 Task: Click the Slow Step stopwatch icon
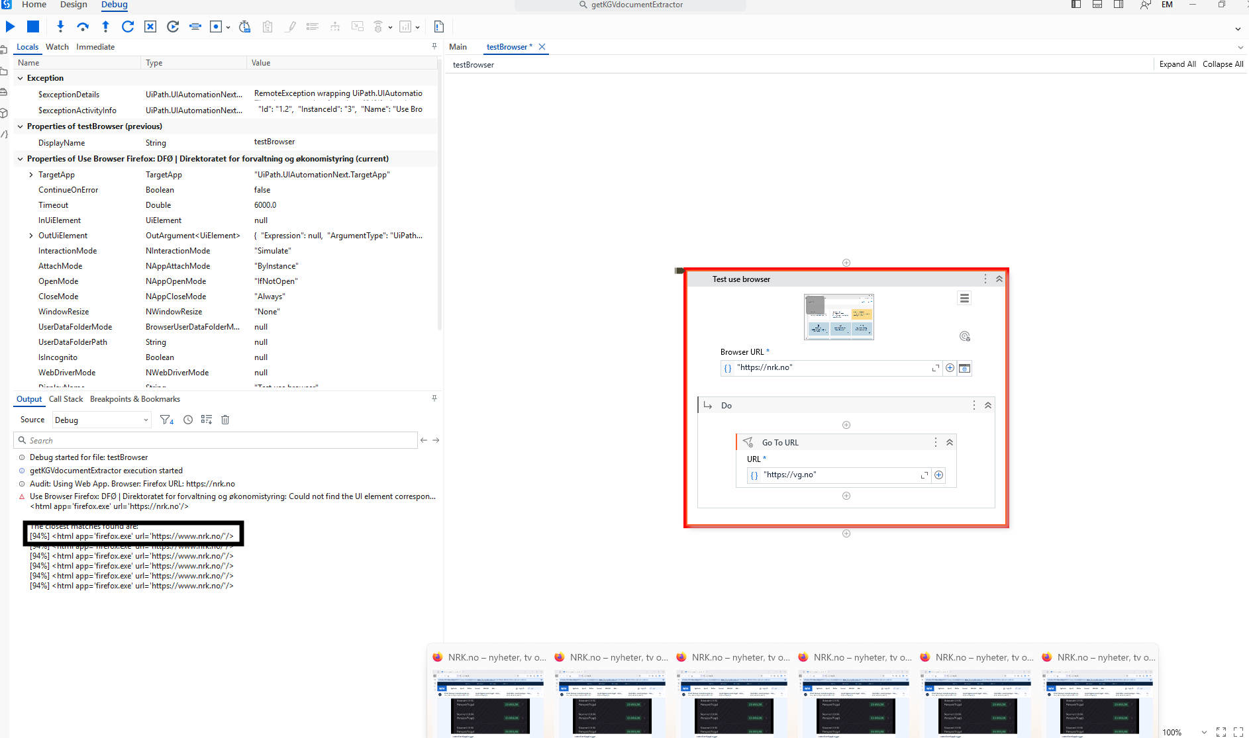point(244,26)
